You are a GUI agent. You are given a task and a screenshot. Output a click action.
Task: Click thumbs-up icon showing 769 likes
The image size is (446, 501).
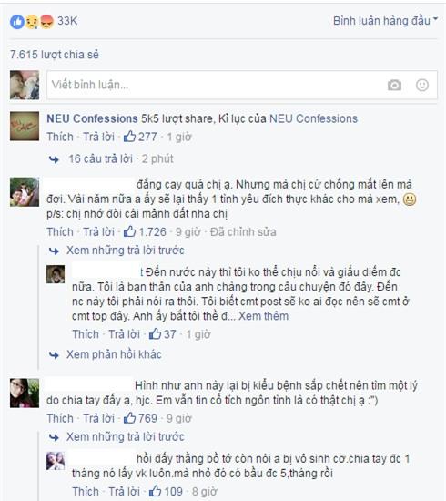point(129,418)
